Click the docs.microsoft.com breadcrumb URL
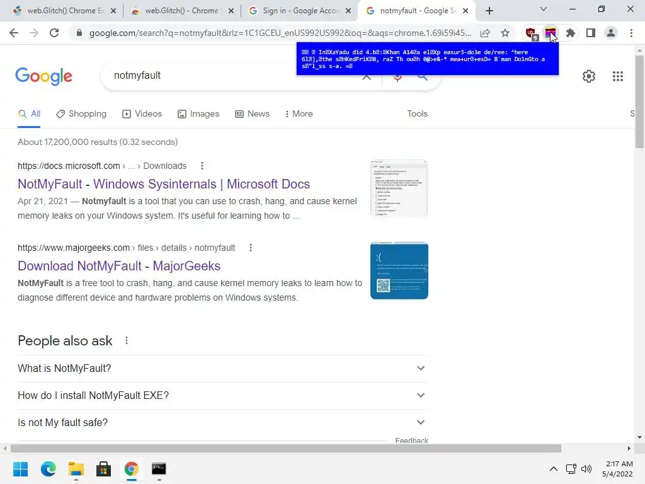The width and height of the screenshot is (645, 484). [102, 166]
